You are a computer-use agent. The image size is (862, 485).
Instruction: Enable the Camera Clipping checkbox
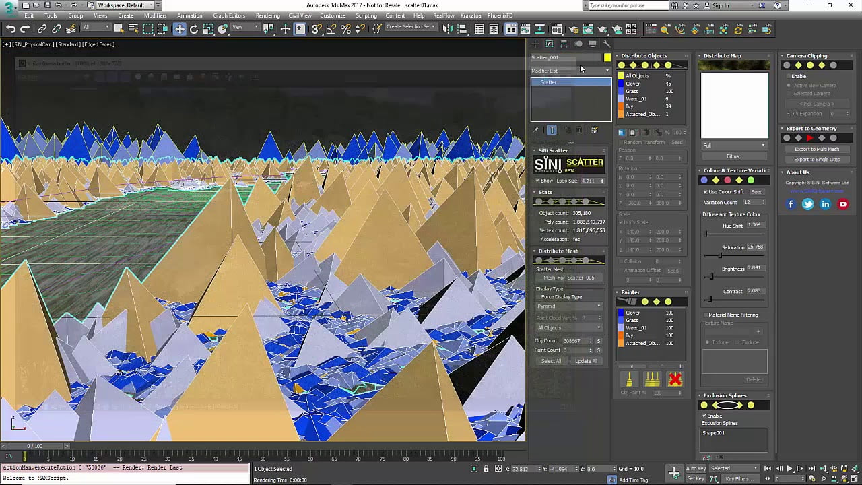(788, 76)
